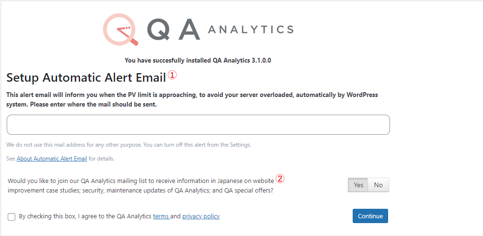
Task: Select Yes for the mailing list
Action: (358, 185)
